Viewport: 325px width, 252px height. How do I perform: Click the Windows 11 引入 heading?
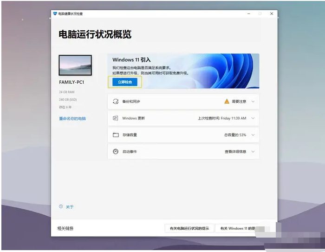click(131, 60)
